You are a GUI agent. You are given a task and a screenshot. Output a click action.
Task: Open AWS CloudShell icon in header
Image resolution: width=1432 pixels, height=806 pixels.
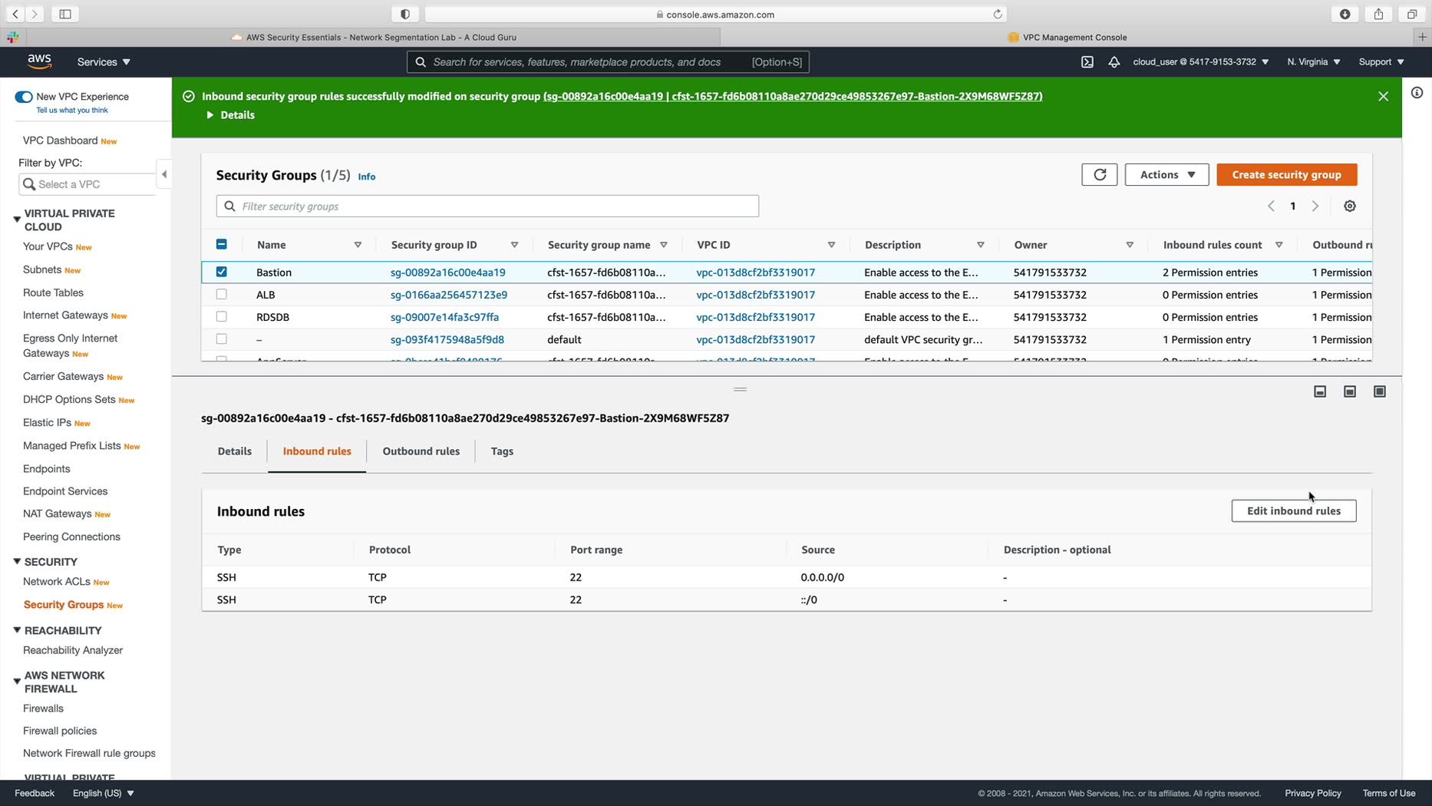[x=1087, y=62]
